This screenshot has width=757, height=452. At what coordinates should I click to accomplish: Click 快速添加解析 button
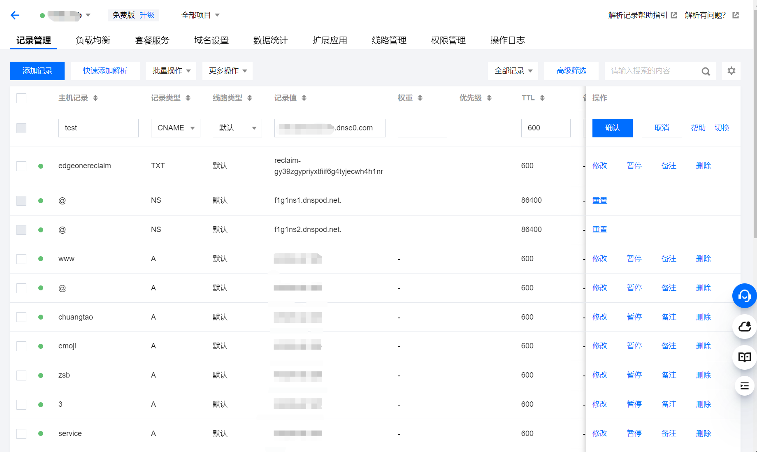click(105, 71)
